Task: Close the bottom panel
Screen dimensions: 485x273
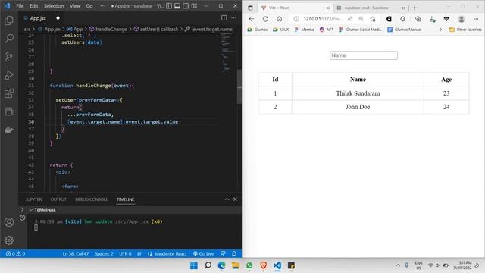Action: pyautogui.click(x=235, y=199)
